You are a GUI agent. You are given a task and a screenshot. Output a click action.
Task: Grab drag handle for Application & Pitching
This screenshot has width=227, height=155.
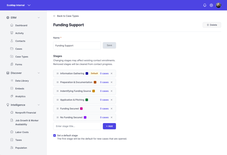click(x=58, y=100)
